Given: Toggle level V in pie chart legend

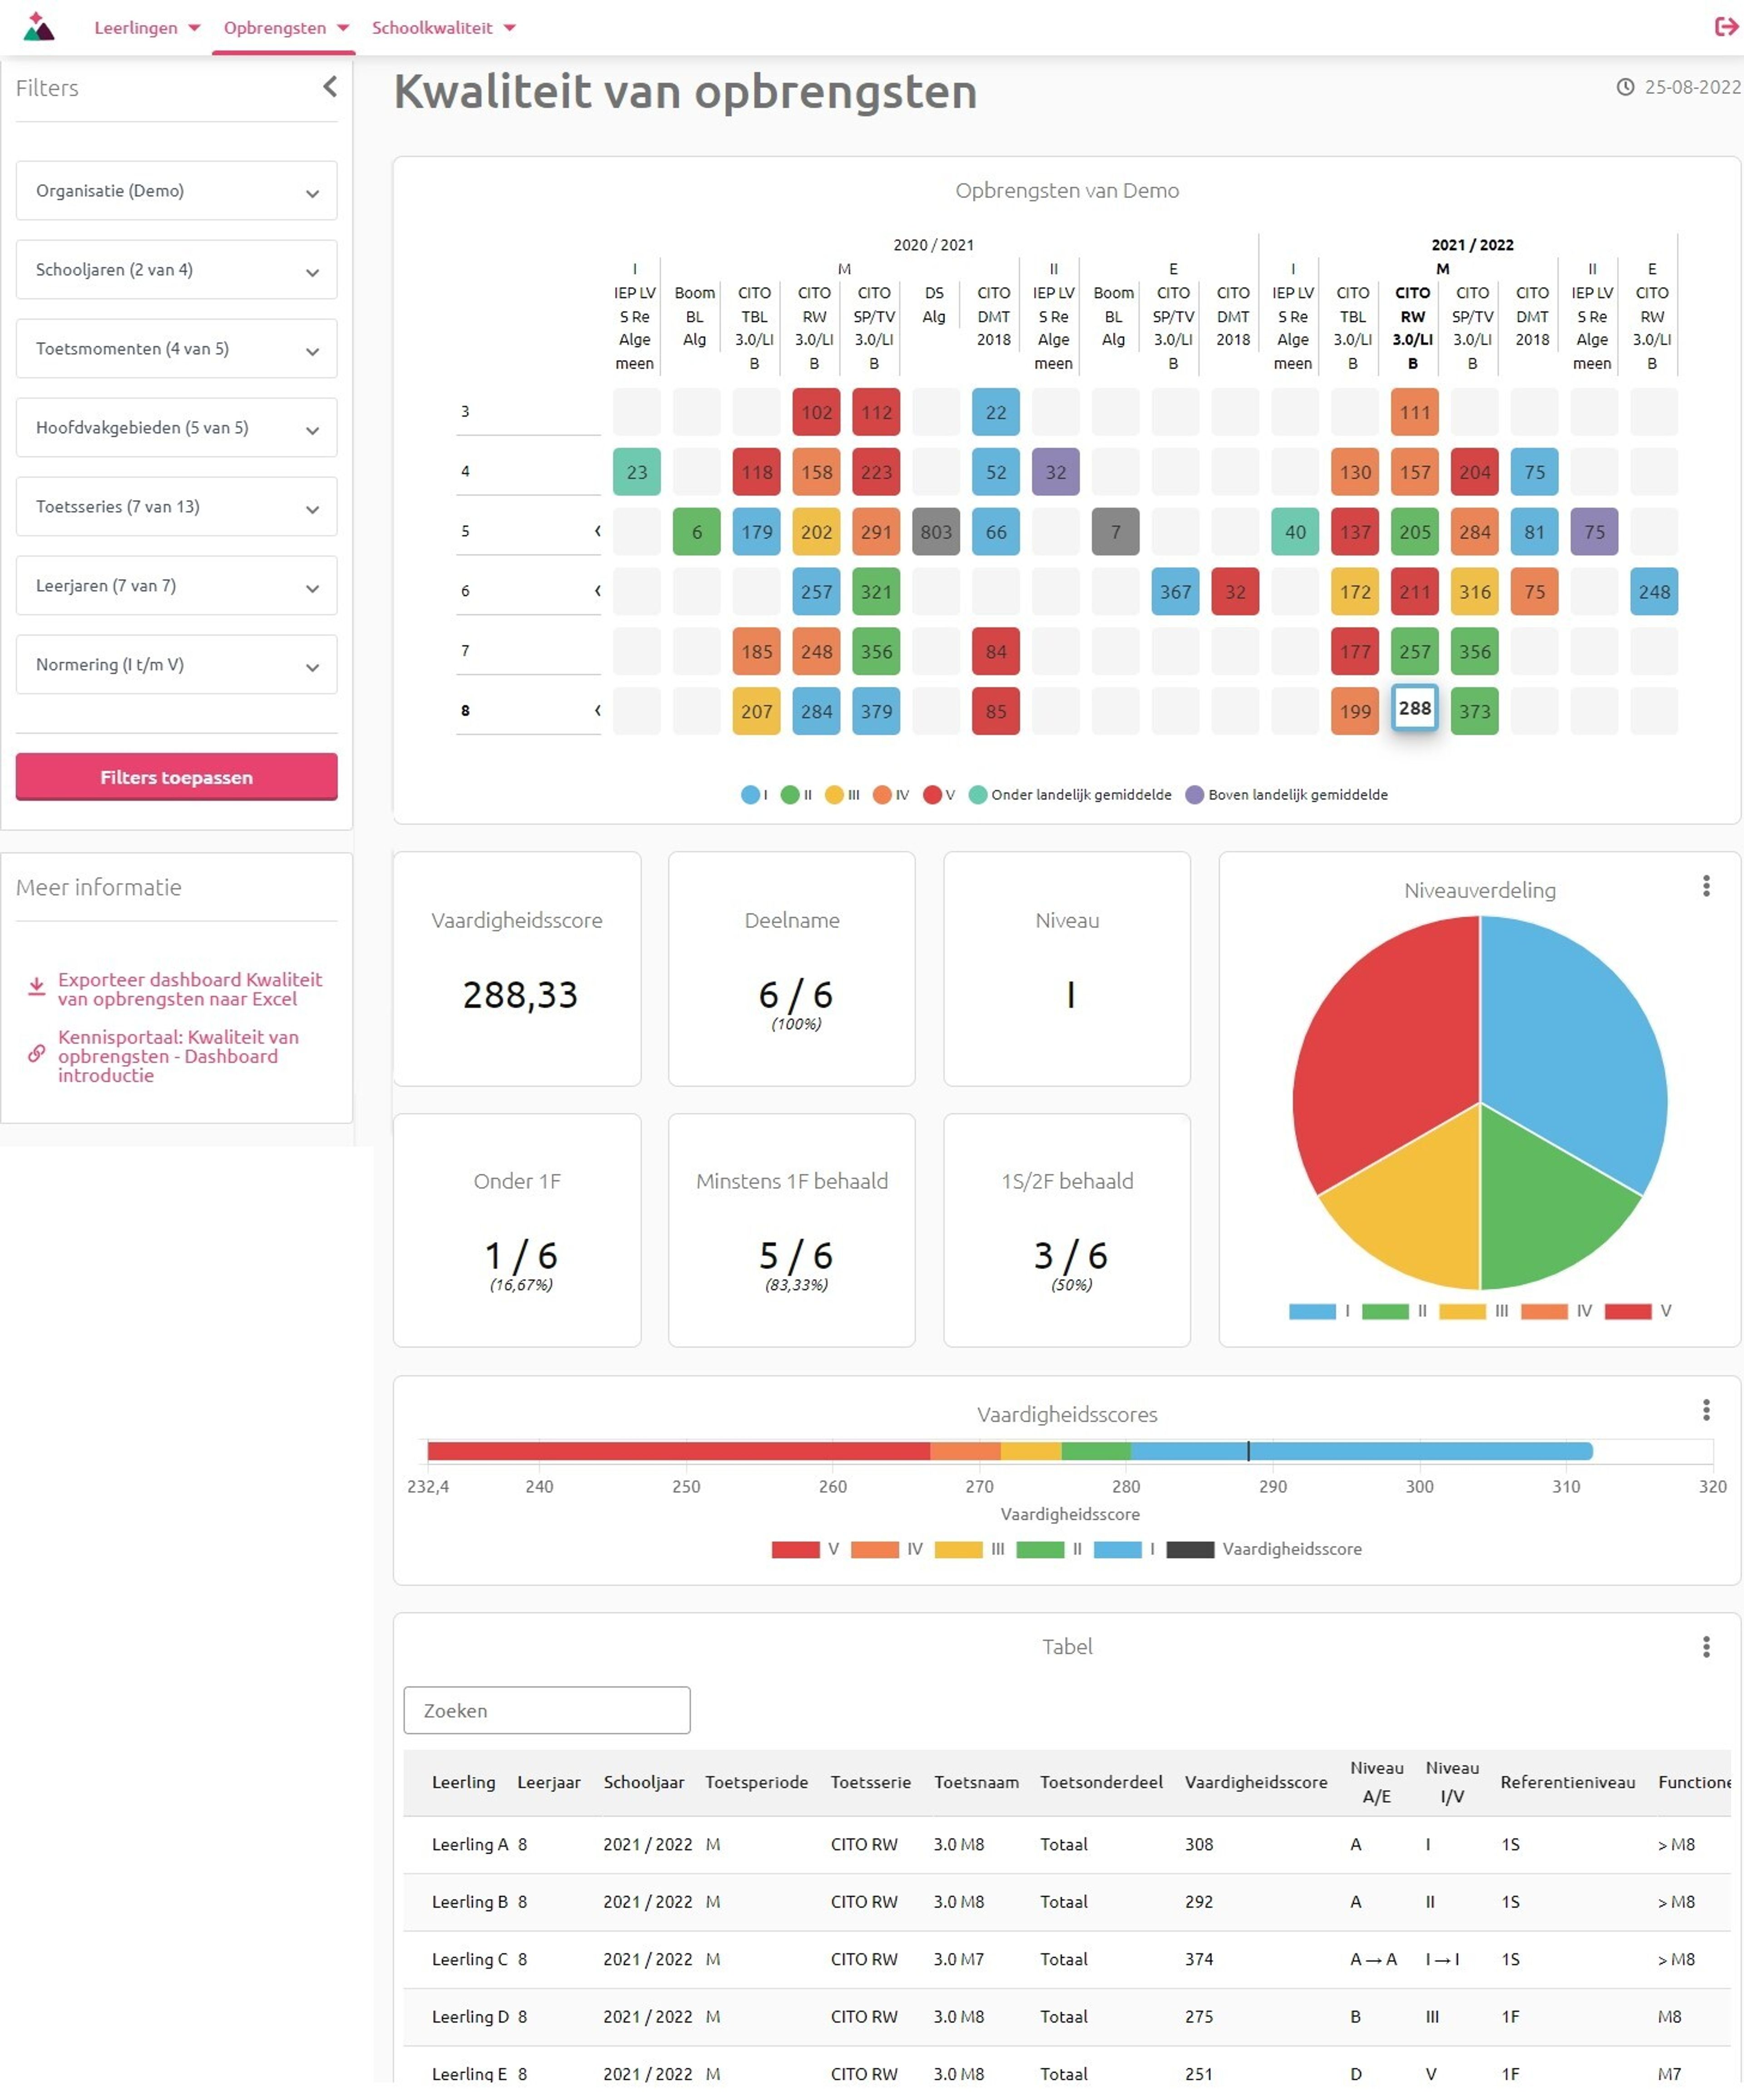Looking at the screenshot, I should 1628,1311.
